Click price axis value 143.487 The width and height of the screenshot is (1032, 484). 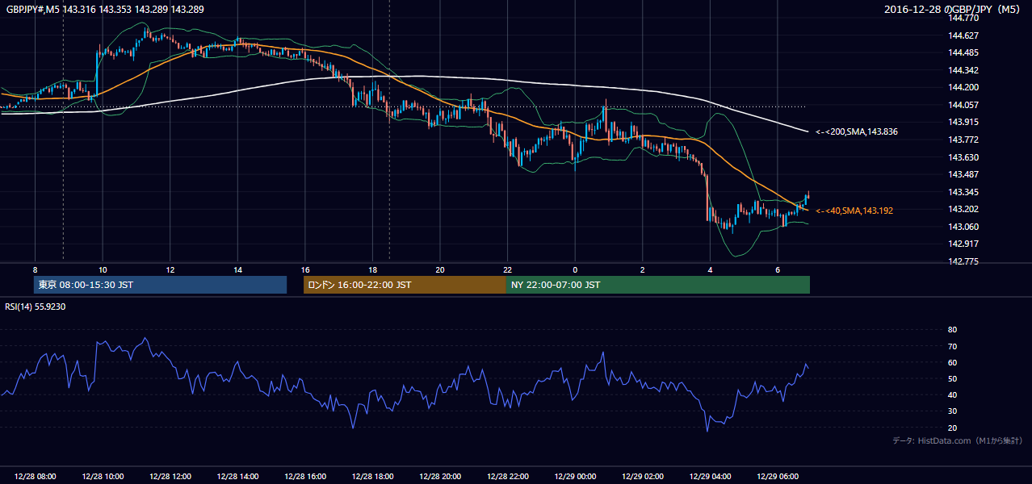pos(963,174)
